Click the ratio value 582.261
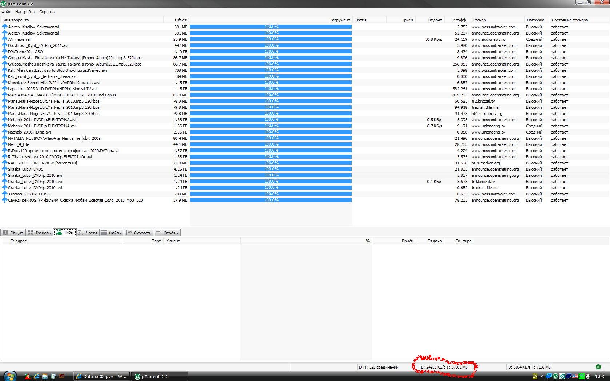610x381 pixels. [460, 89]
